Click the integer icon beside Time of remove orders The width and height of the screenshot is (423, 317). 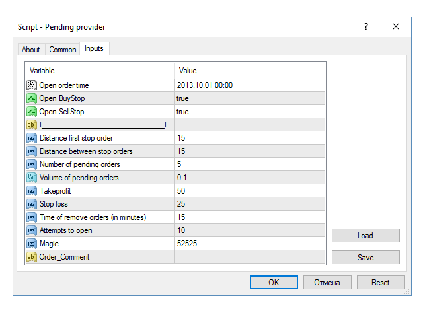pyautogui.click(x=32, y=217)
